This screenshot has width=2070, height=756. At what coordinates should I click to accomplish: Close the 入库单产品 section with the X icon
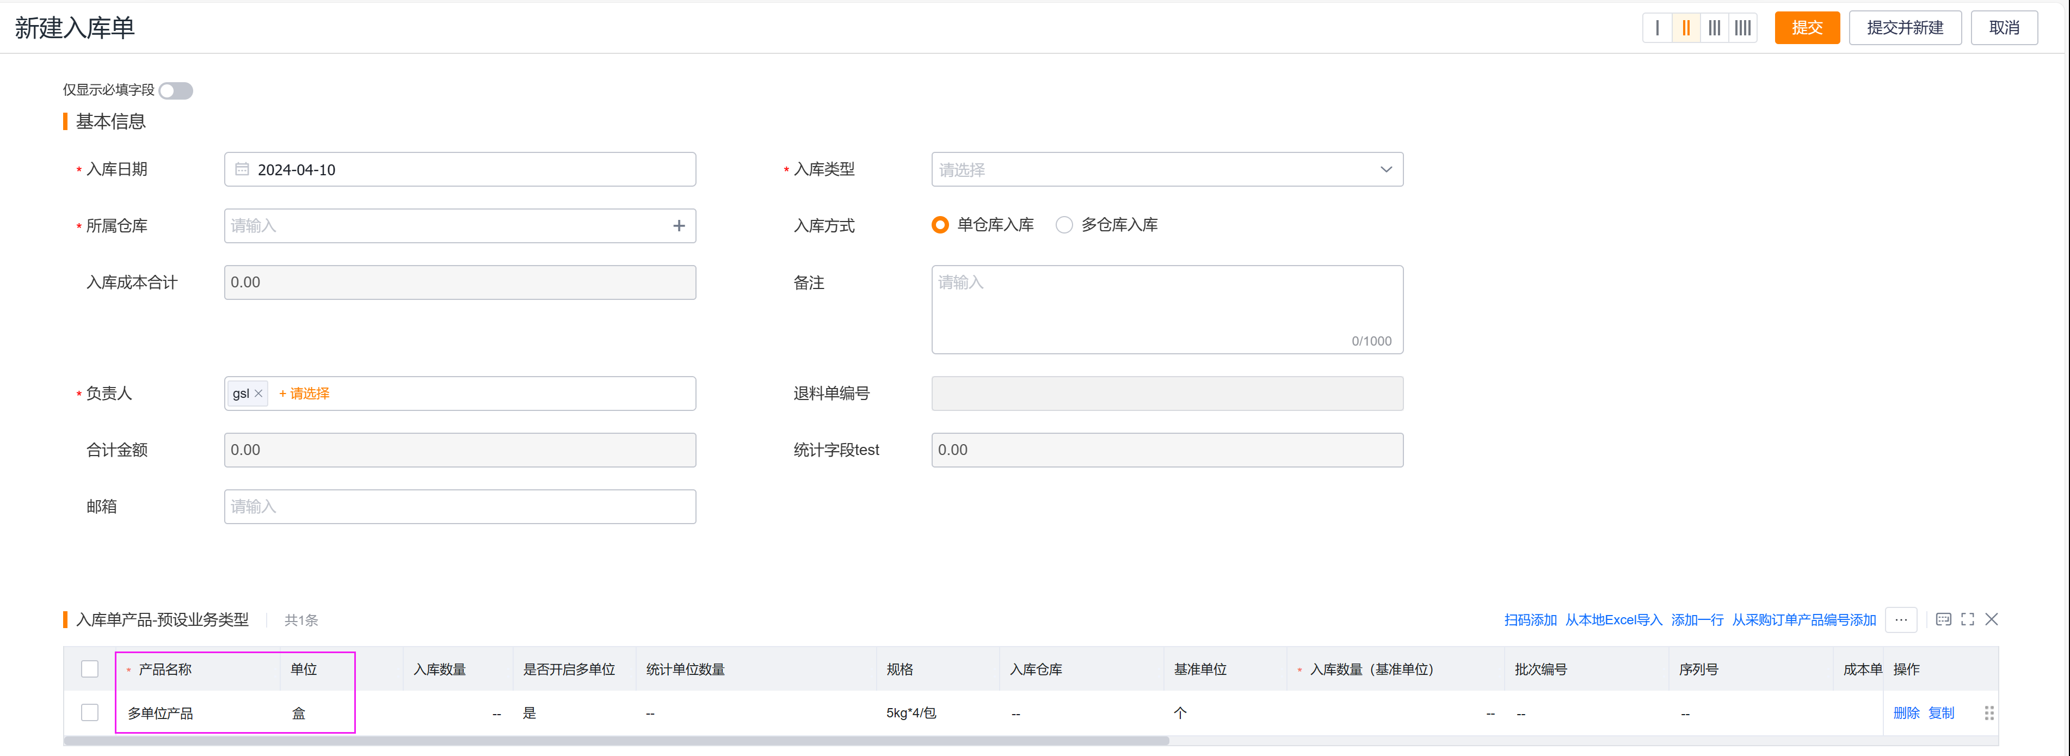coord(1992,619)
